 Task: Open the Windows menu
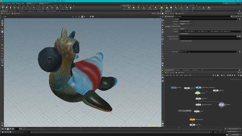18,3
